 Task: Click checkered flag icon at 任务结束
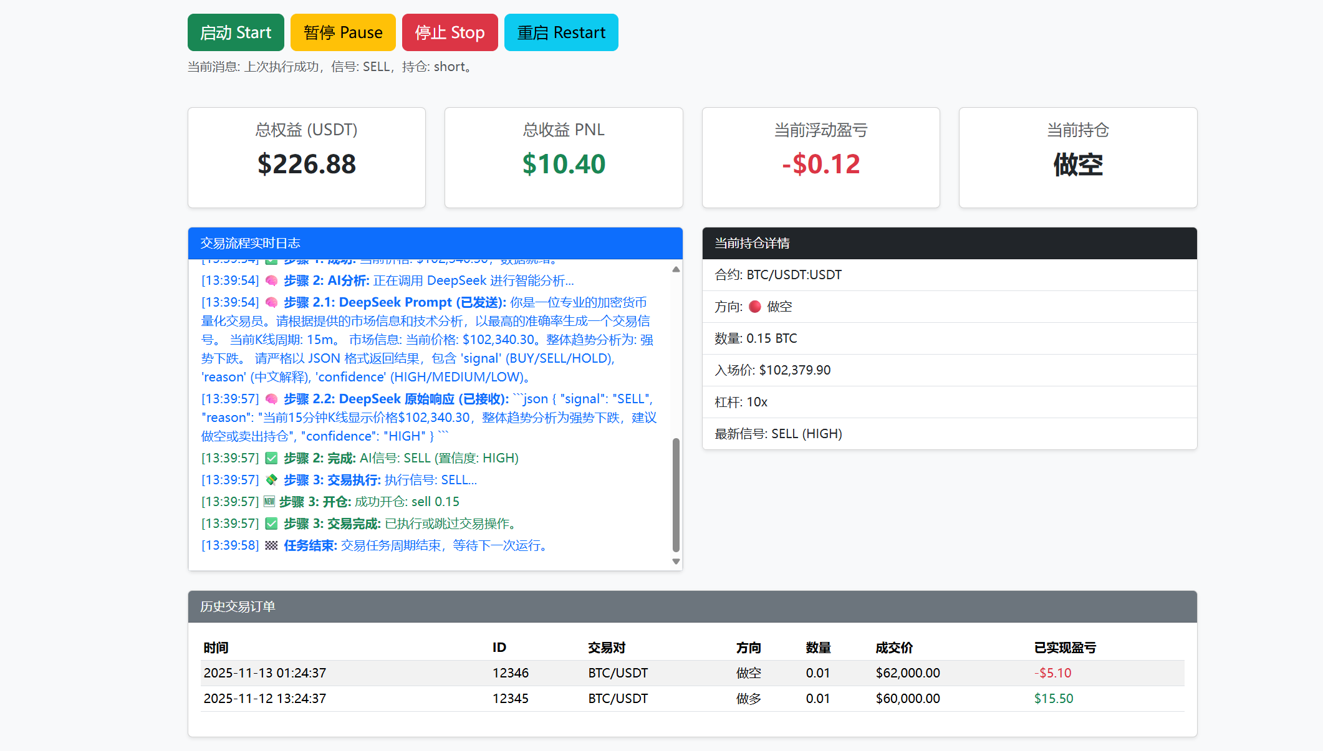pos(271,546)
